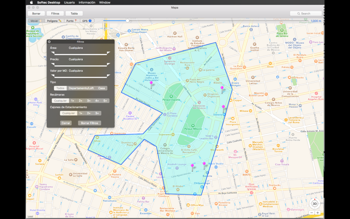
Task: Choose 3+ Recámaras
Action: click(89, 101)
